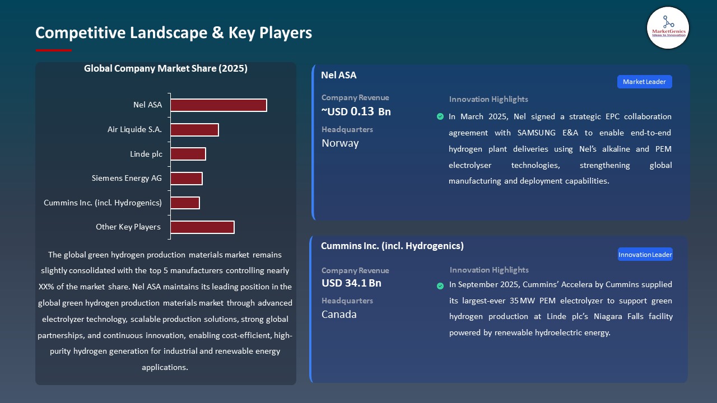Viewport: 717px width, 403px height.
Task: Toggle the Innovation Leader badge
Action: [x=645, y=254]
